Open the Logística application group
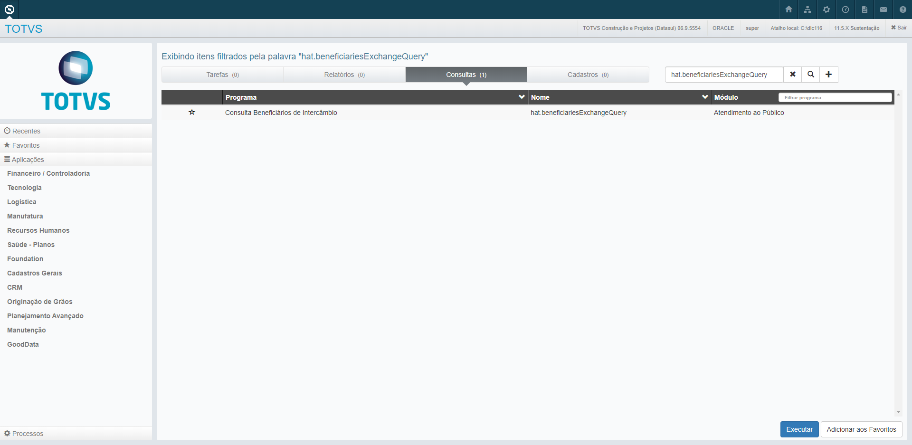The width and height of the screenshot is (912, 445). click(x=22, y=202)
